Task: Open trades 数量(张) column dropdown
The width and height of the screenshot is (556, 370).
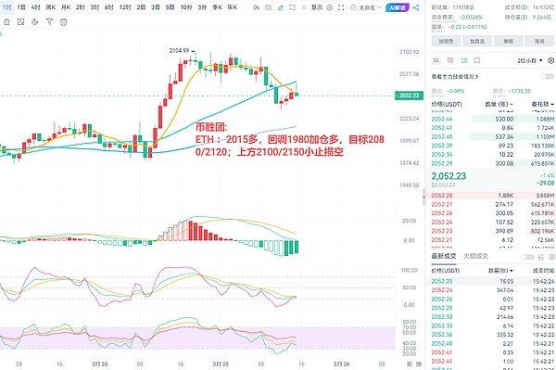Action: [x=500, y=271]
